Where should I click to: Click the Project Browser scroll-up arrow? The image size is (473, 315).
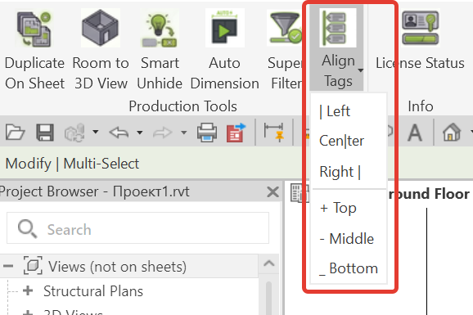(268, 263)
